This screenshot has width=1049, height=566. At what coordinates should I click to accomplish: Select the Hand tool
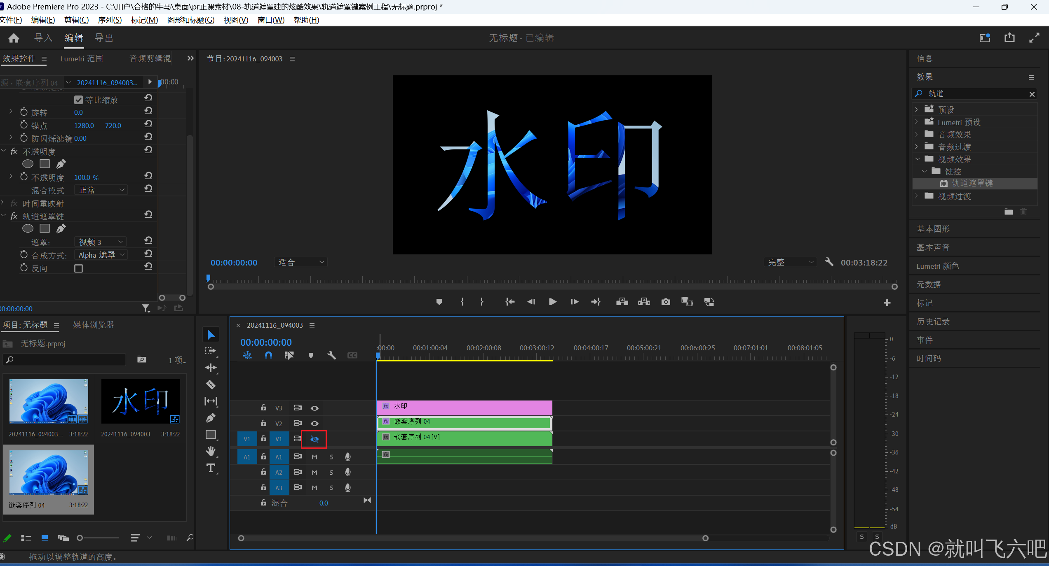tap(211, 451)
